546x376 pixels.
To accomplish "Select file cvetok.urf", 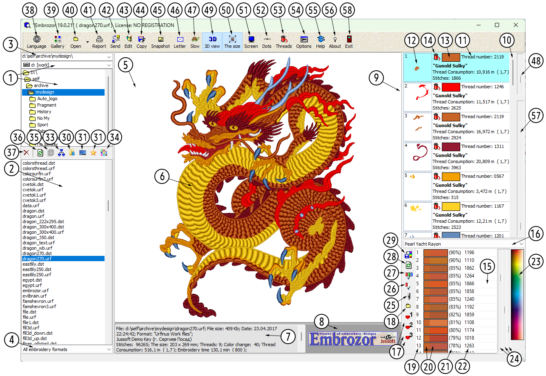I will (33, 190).
